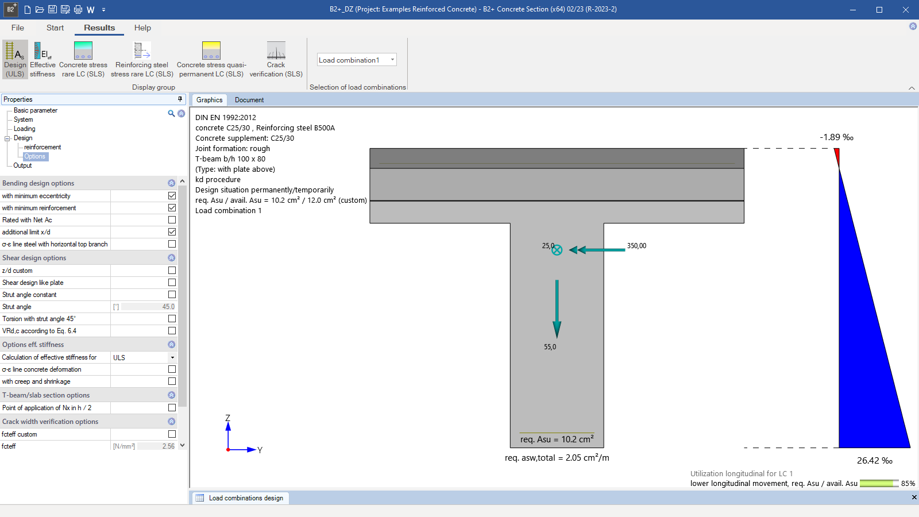The height and width of the screenshot is (517, 919).
Task: Enable fcteff custom checkbox
Action: coord(172,434)
